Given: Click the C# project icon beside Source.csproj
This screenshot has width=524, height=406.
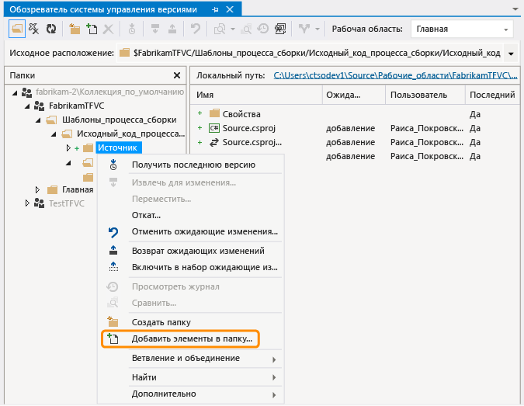Looking at the screenshot, I should tap(214, 128).
